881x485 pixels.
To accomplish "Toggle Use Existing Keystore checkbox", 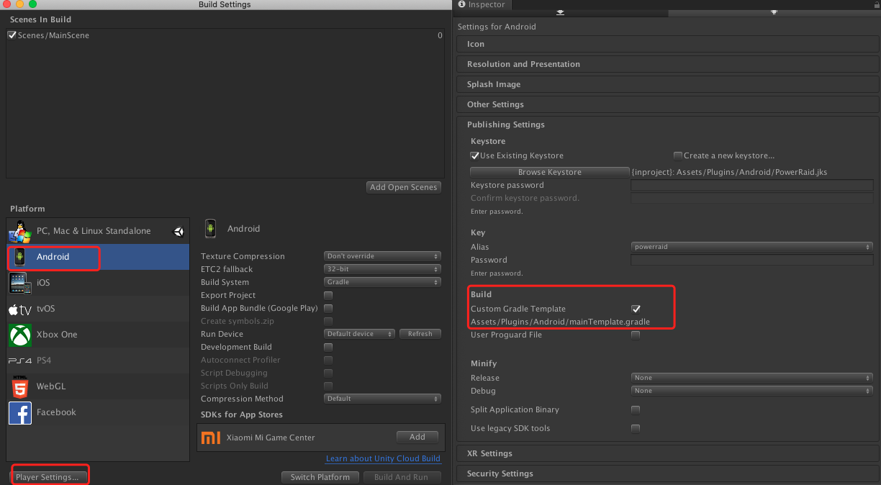I will [x=475, y=155].
